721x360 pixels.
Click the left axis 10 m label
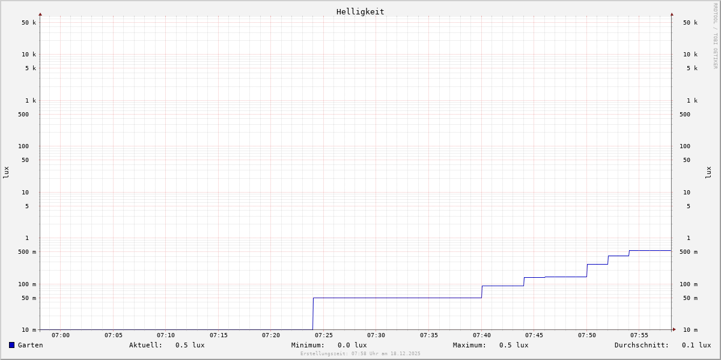[x=29, y=330]
